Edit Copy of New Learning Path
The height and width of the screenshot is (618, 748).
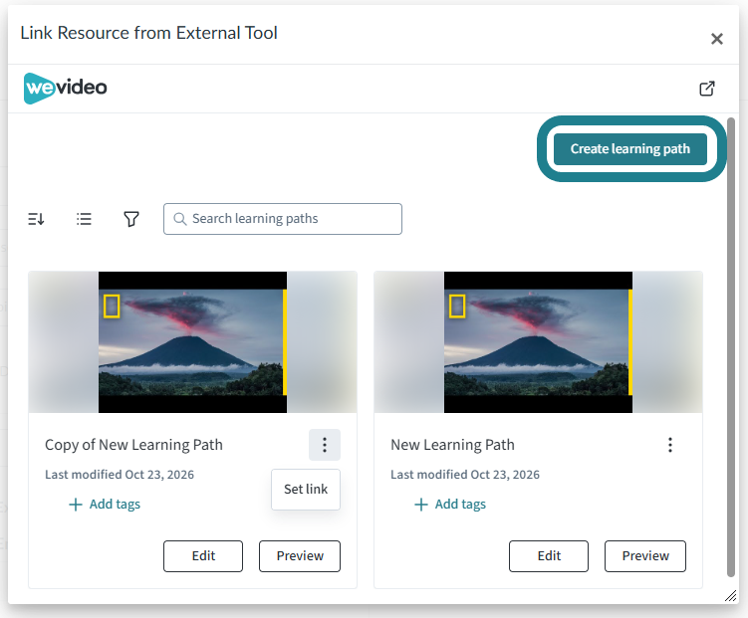coord(203,556)
